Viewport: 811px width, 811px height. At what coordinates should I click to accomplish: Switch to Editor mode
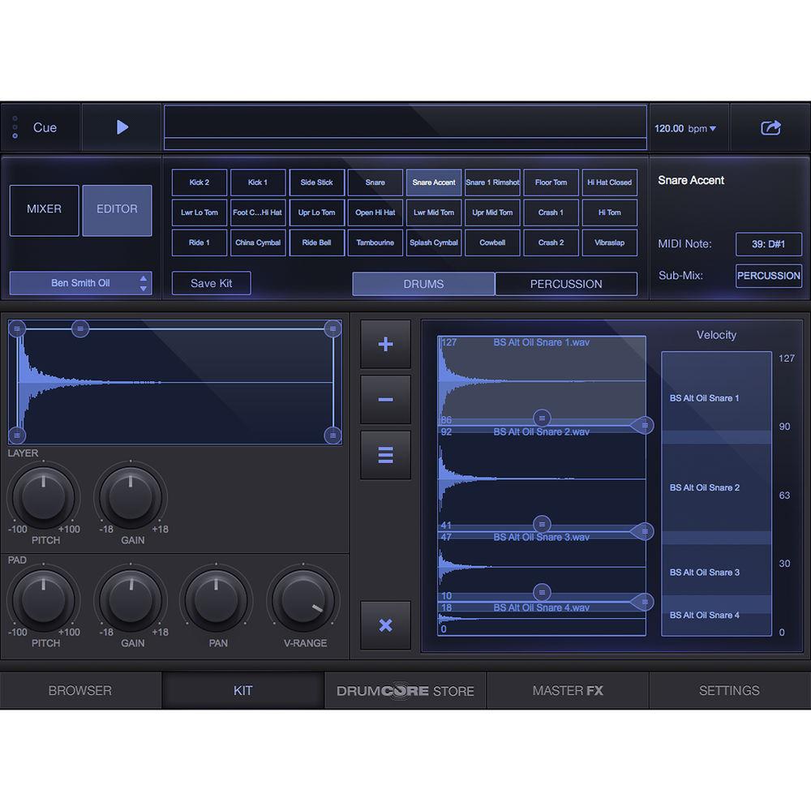(x=117, y=209)
